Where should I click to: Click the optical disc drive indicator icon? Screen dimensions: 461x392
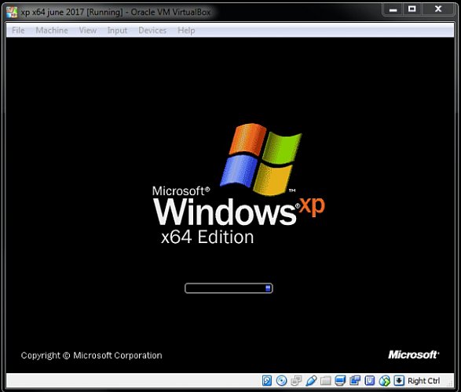click(282, 380)
